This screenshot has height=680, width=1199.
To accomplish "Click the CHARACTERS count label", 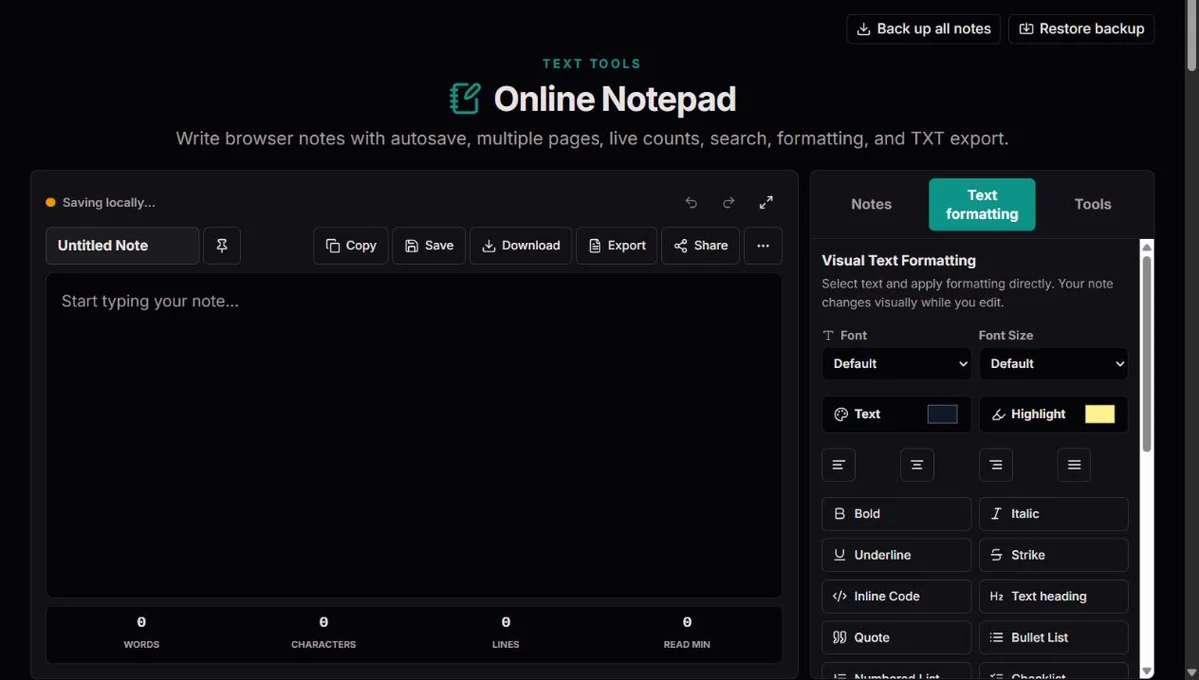I will pos(323,645).
